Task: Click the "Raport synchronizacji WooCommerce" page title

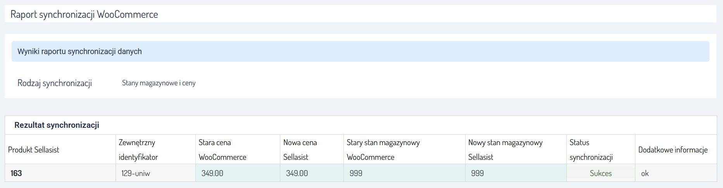Action: (x=84, y=15)
